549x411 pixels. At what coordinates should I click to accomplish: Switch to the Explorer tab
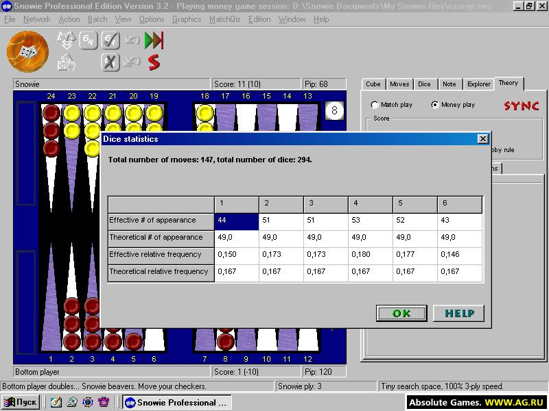click(x=478, y=84)
